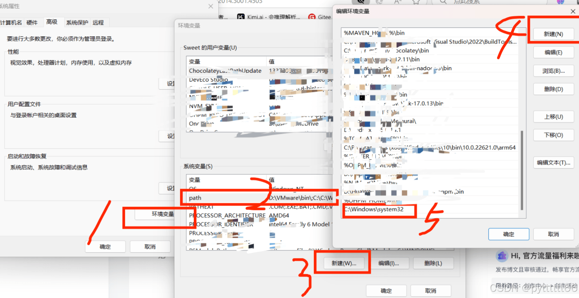Click 确定 in the System Properties window
This screenshot has height=298, width=579.
(105, 247)
